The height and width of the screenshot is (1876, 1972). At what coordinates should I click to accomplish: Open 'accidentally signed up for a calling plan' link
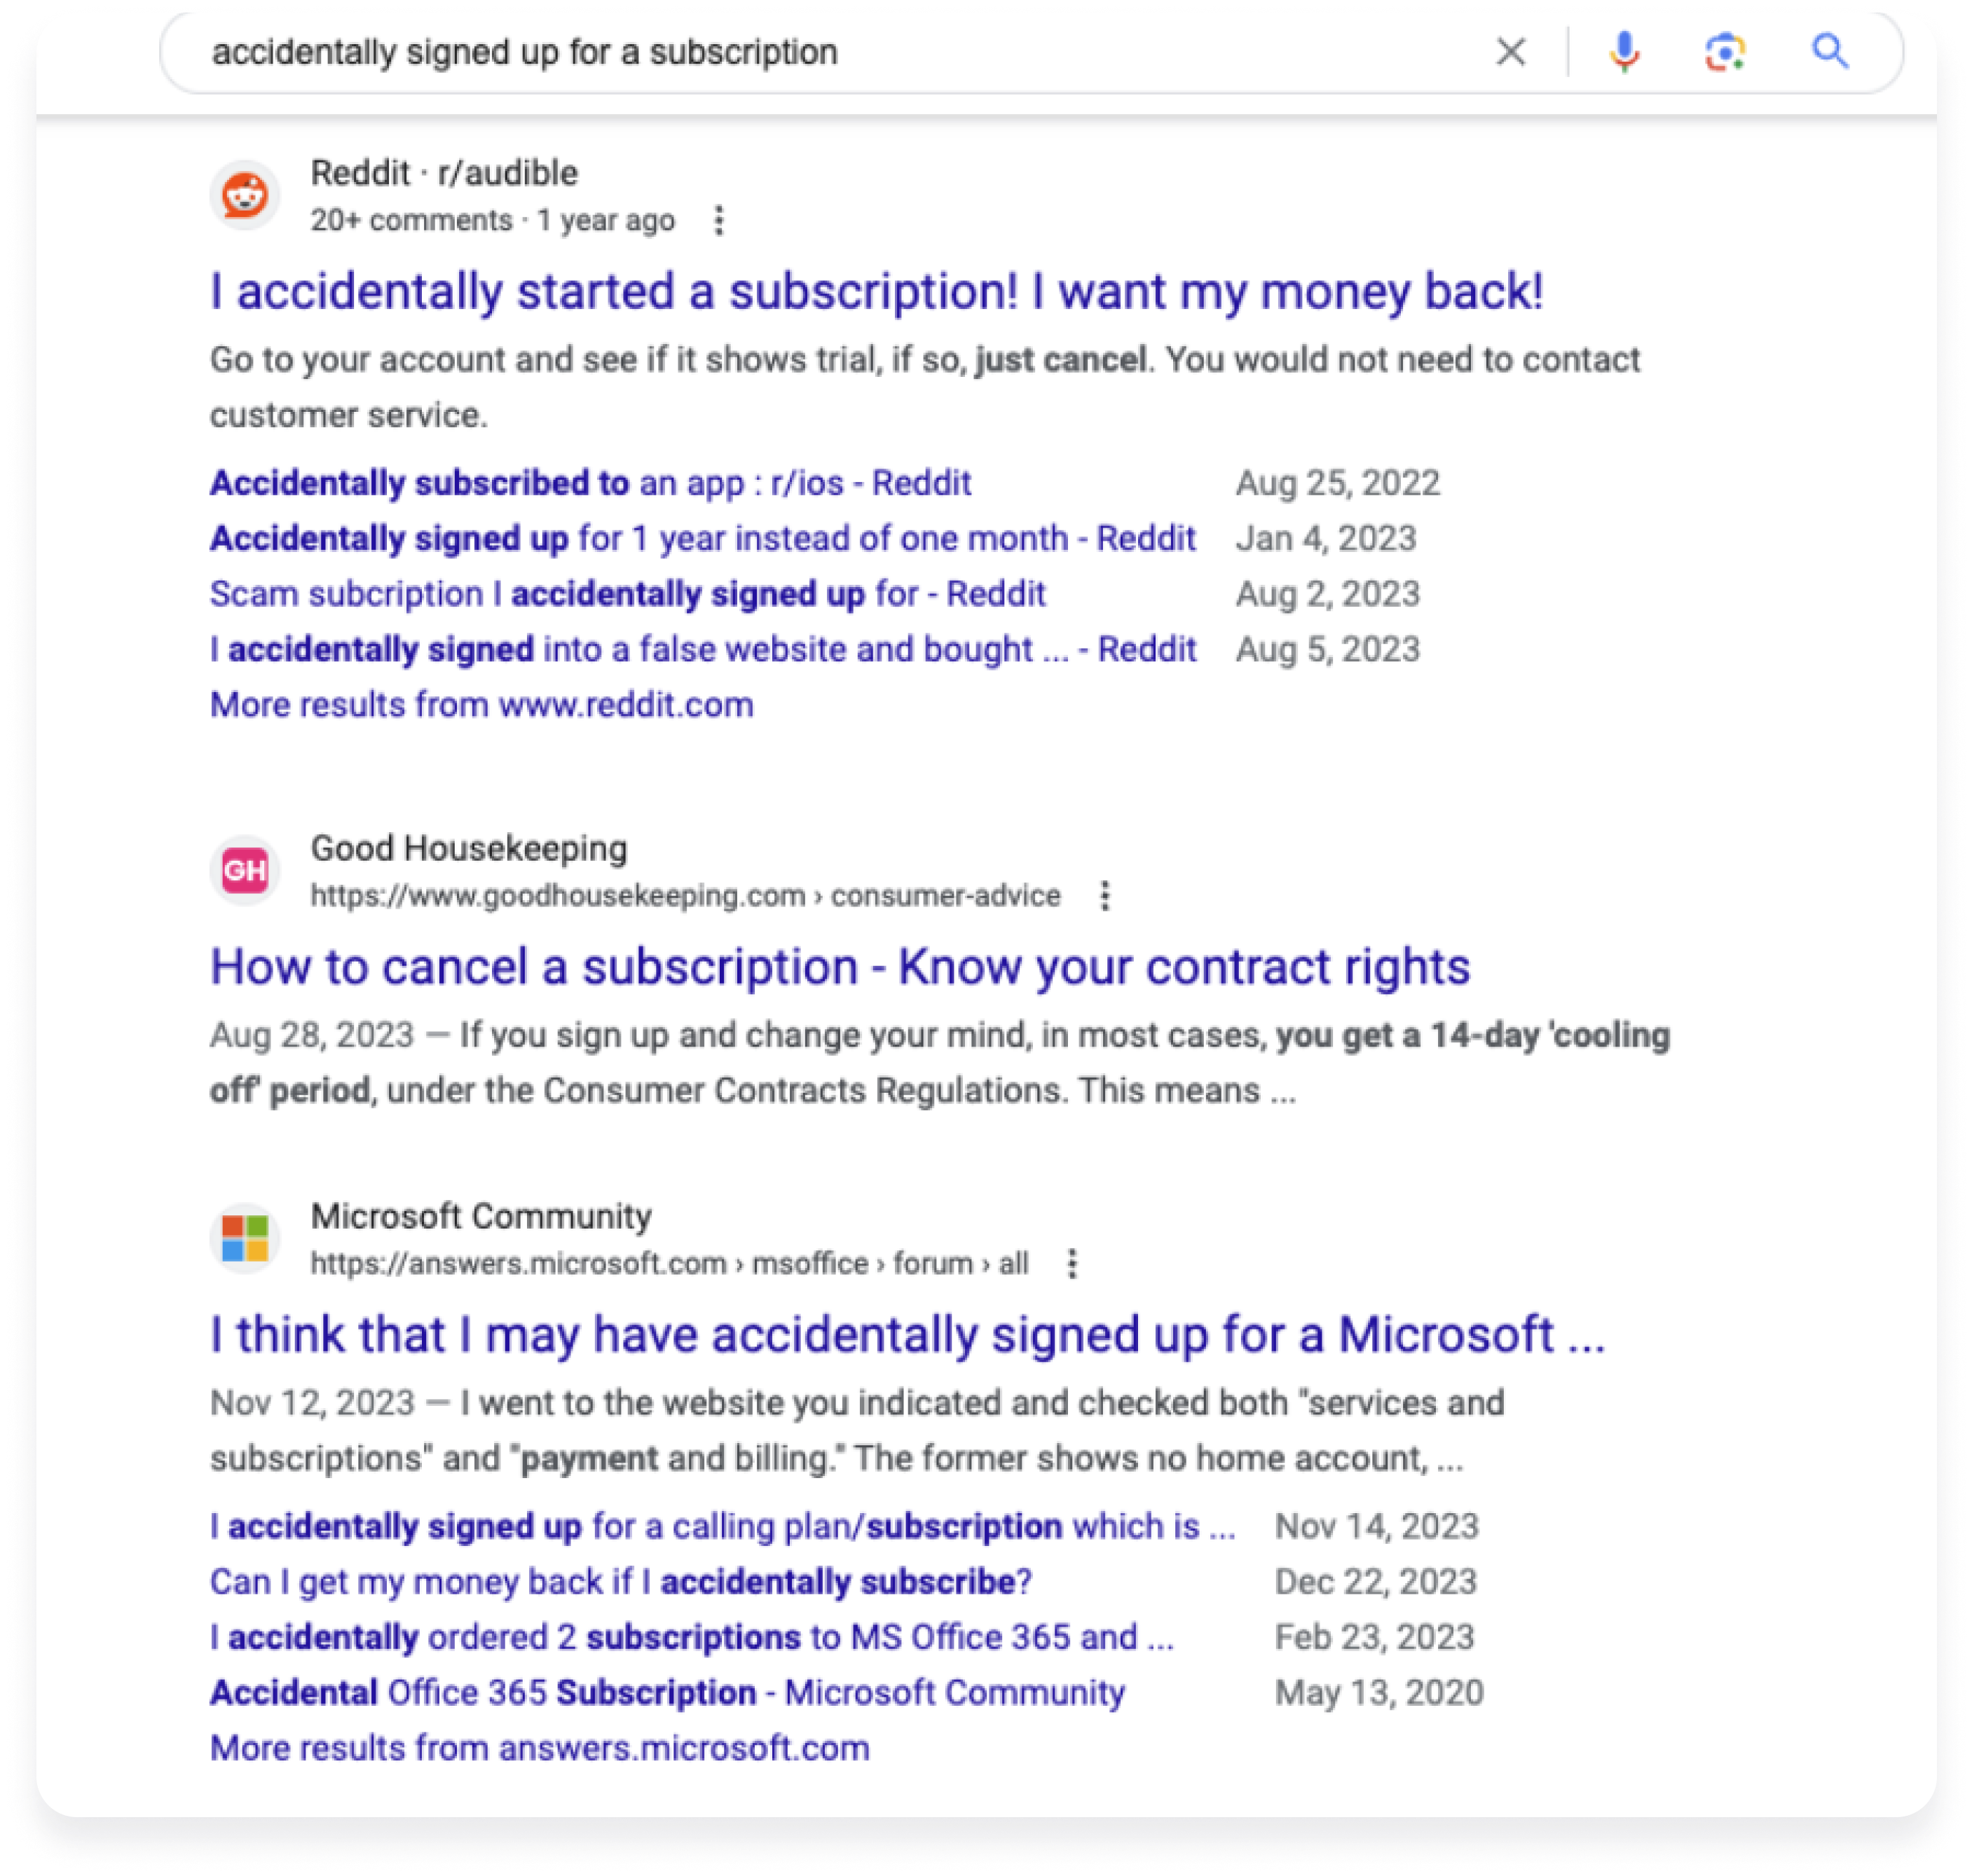coord(723,1526)
